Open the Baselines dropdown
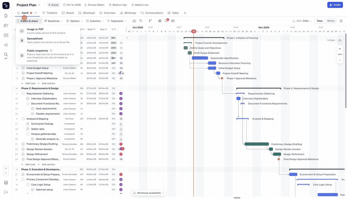The height and width of the screenshot is (199, 347). point(54,21)
